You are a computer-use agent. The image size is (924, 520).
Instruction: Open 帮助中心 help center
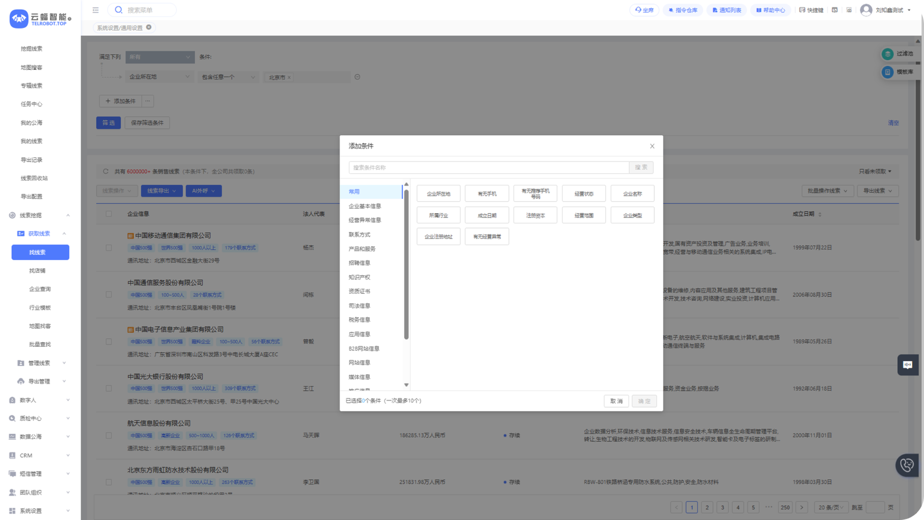tap(770, 10)
